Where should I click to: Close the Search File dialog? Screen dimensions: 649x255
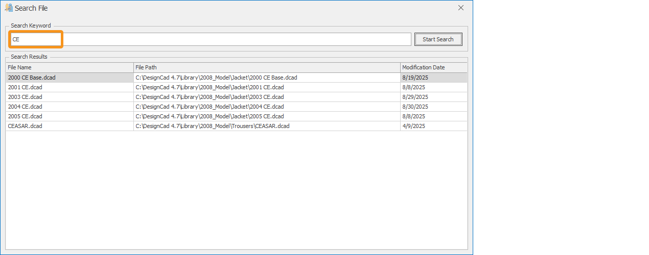(460, 8)
